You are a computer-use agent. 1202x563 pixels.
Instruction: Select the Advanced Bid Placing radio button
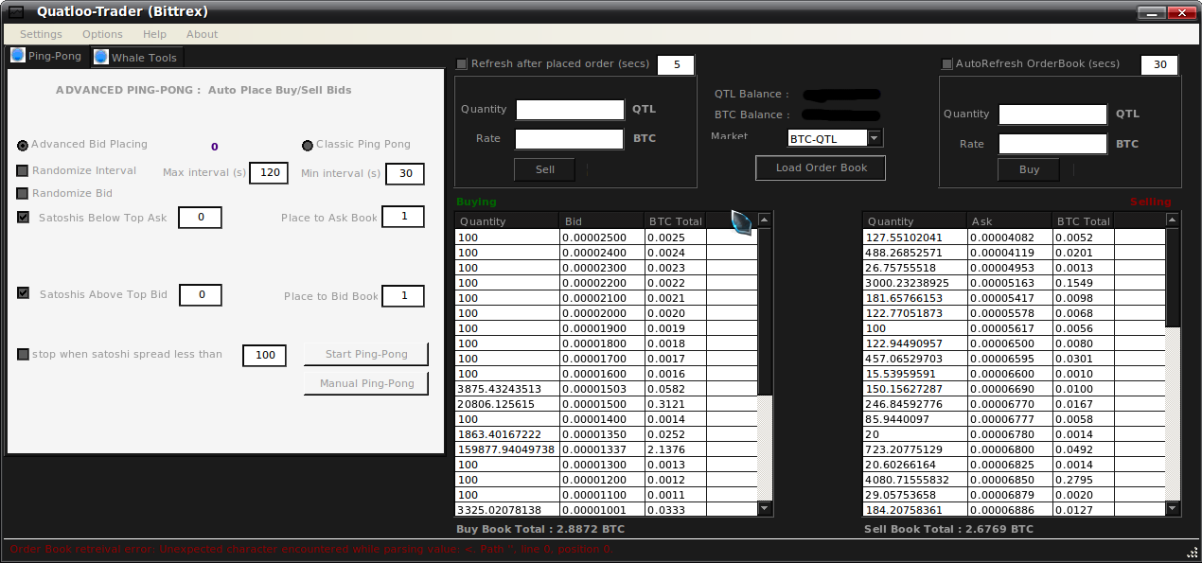tap(23, 146)
